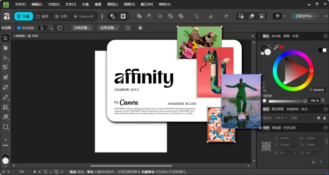329x175 pixels.
Task: Switch to the 历史记录 tab
Action: [289, 128]
